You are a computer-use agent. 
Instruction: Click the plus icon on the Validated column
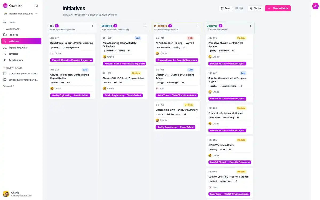pos(145,26)
